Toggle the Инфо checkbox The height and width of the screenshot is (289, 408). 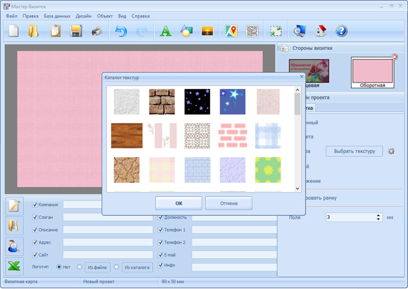click(161, 265)
